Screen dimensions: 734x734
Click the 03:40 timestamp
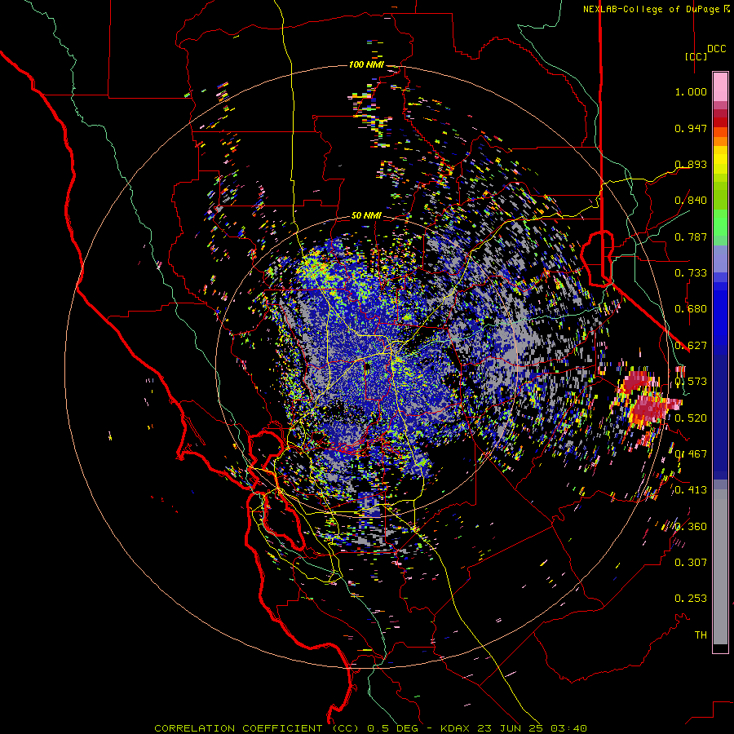[567, 728]
